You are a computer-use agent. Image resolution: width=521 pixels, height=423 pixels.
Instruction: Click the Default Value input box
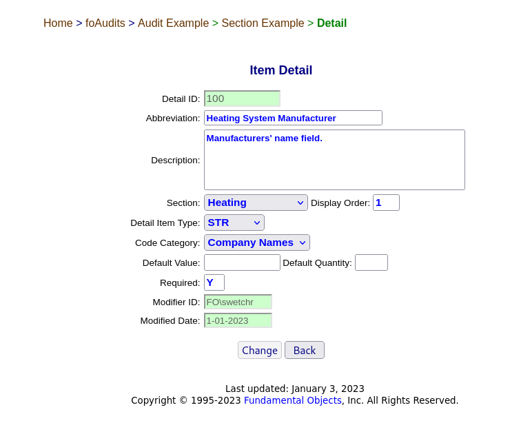click(x=242, y=262)
